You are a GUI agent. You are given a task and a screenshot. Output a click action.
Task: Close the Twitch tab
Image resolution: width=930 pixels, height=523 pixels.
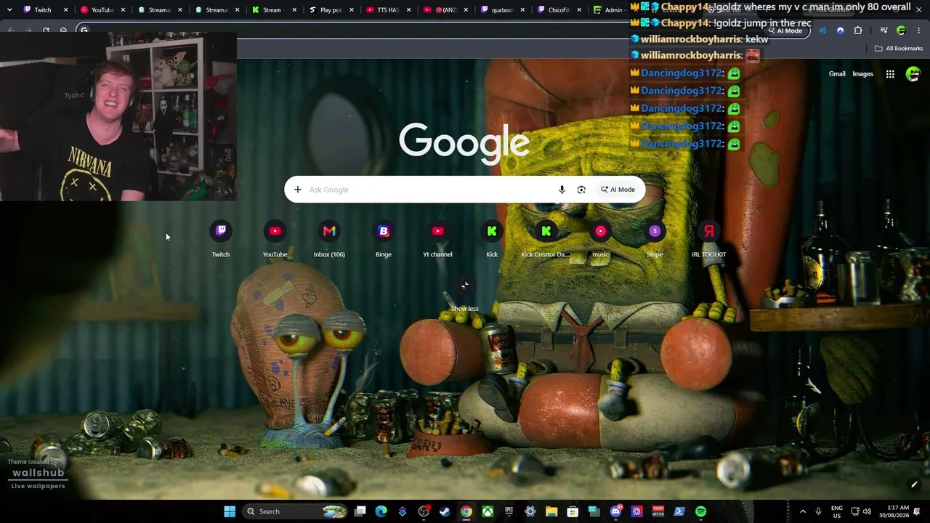pos(66,10)
